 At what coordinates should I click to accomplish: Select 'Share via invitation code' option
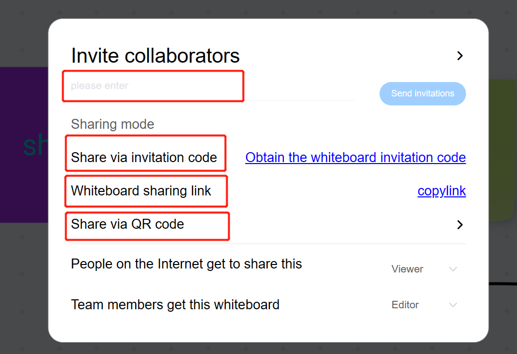144,158
